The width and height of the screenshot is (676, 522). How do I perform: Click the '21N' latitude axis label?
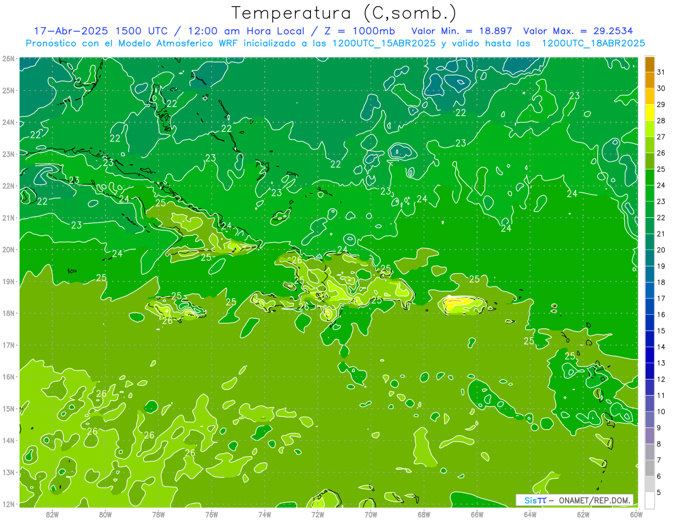click(8, 217)
